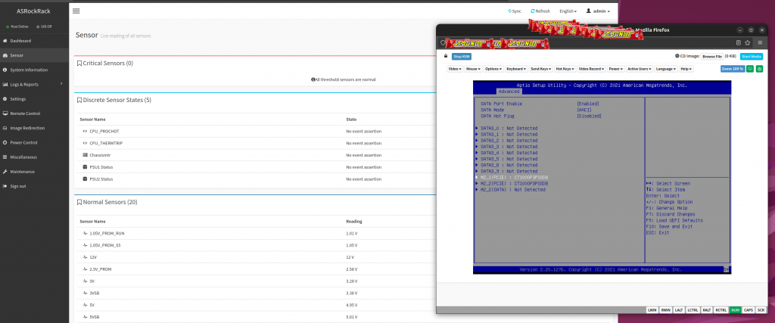The height and width of the screenshot is (323, 775).
Task: Click the green monitor icon in KVM toolbar
Action: (750, 69)
